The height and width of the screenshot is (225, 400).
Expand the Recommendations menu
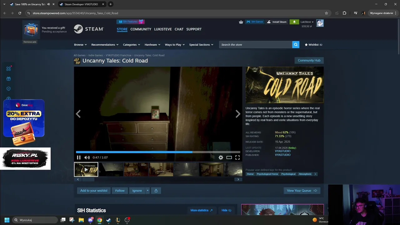(x=105, y=45)
